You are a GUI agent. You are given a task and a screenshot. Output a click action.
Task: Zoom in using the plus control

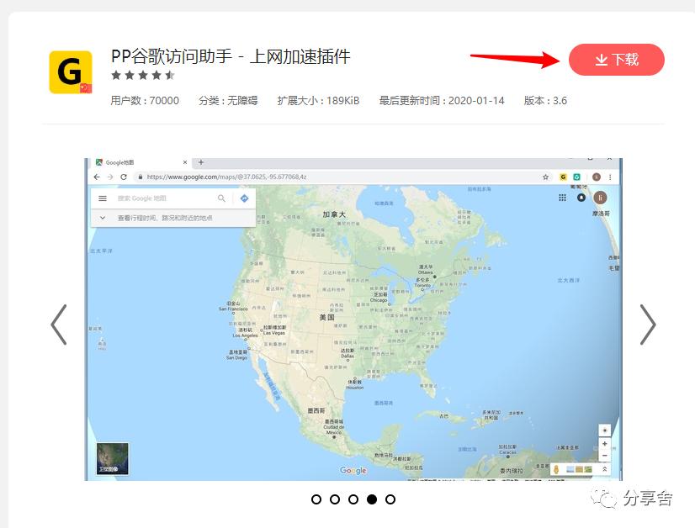coord(605,443)
